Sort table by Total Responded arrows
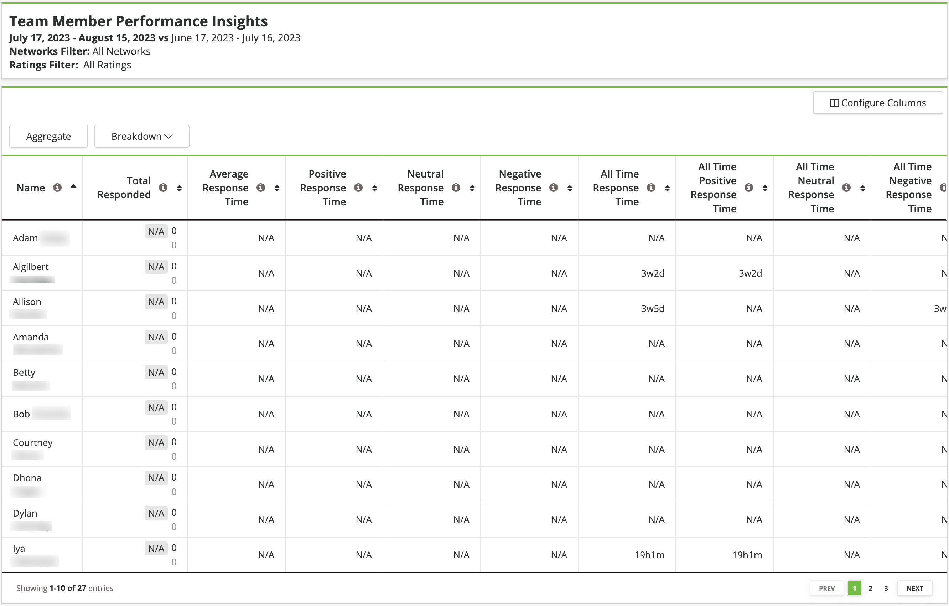949x606 pixels. (179, 188)
